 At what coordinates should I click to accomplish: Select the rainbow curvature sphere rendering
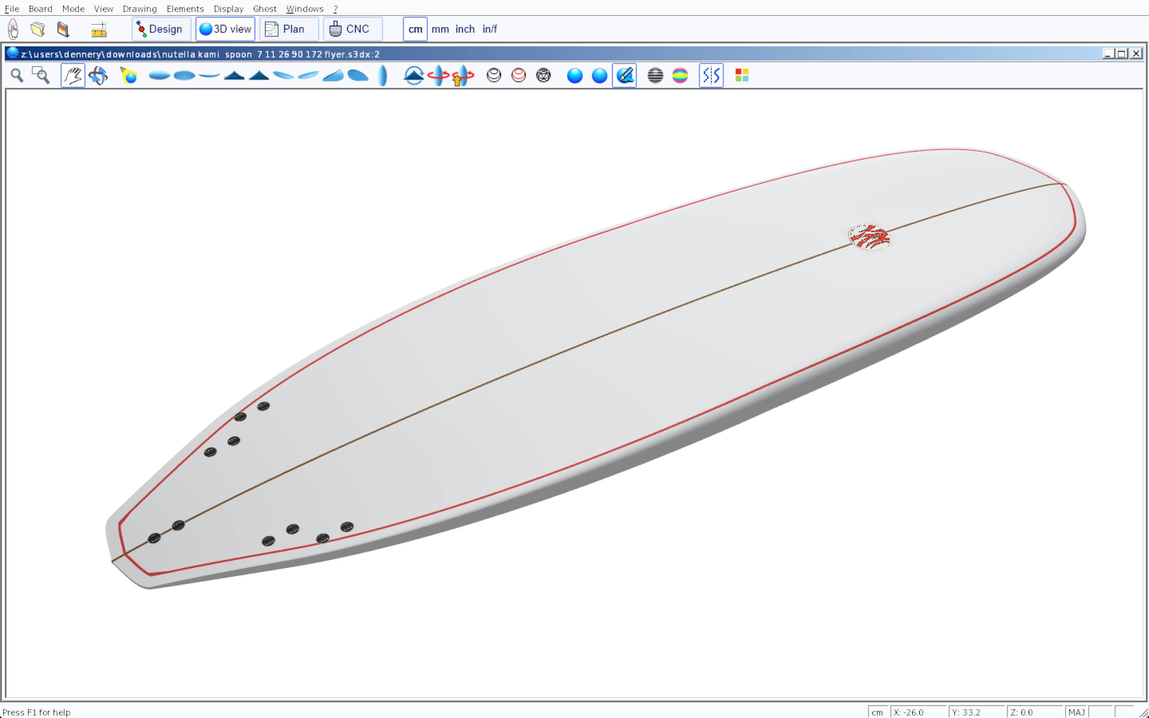(x=680, y=75)
